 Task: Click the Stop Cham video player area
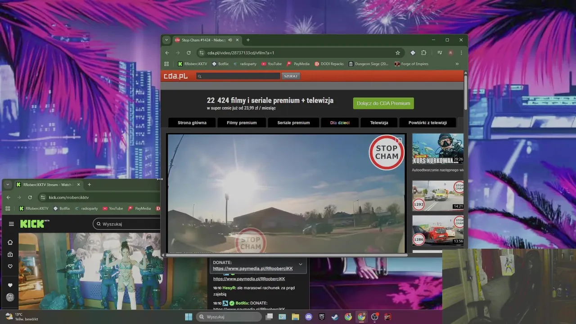tap(286, 193)
